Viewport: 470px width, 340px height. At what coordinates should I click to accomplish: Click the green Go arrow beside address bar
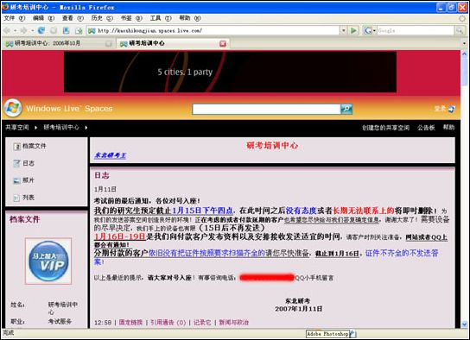pos(354,30)
